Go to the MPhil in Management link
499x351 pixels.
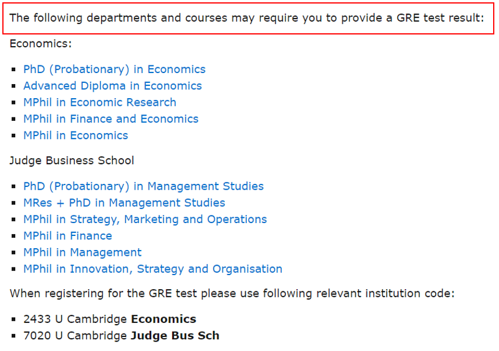[82, 252]
